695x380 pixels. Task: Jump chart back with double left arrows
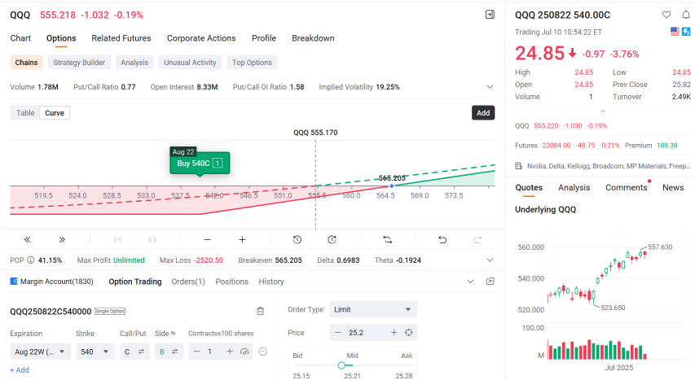[27, 239]
